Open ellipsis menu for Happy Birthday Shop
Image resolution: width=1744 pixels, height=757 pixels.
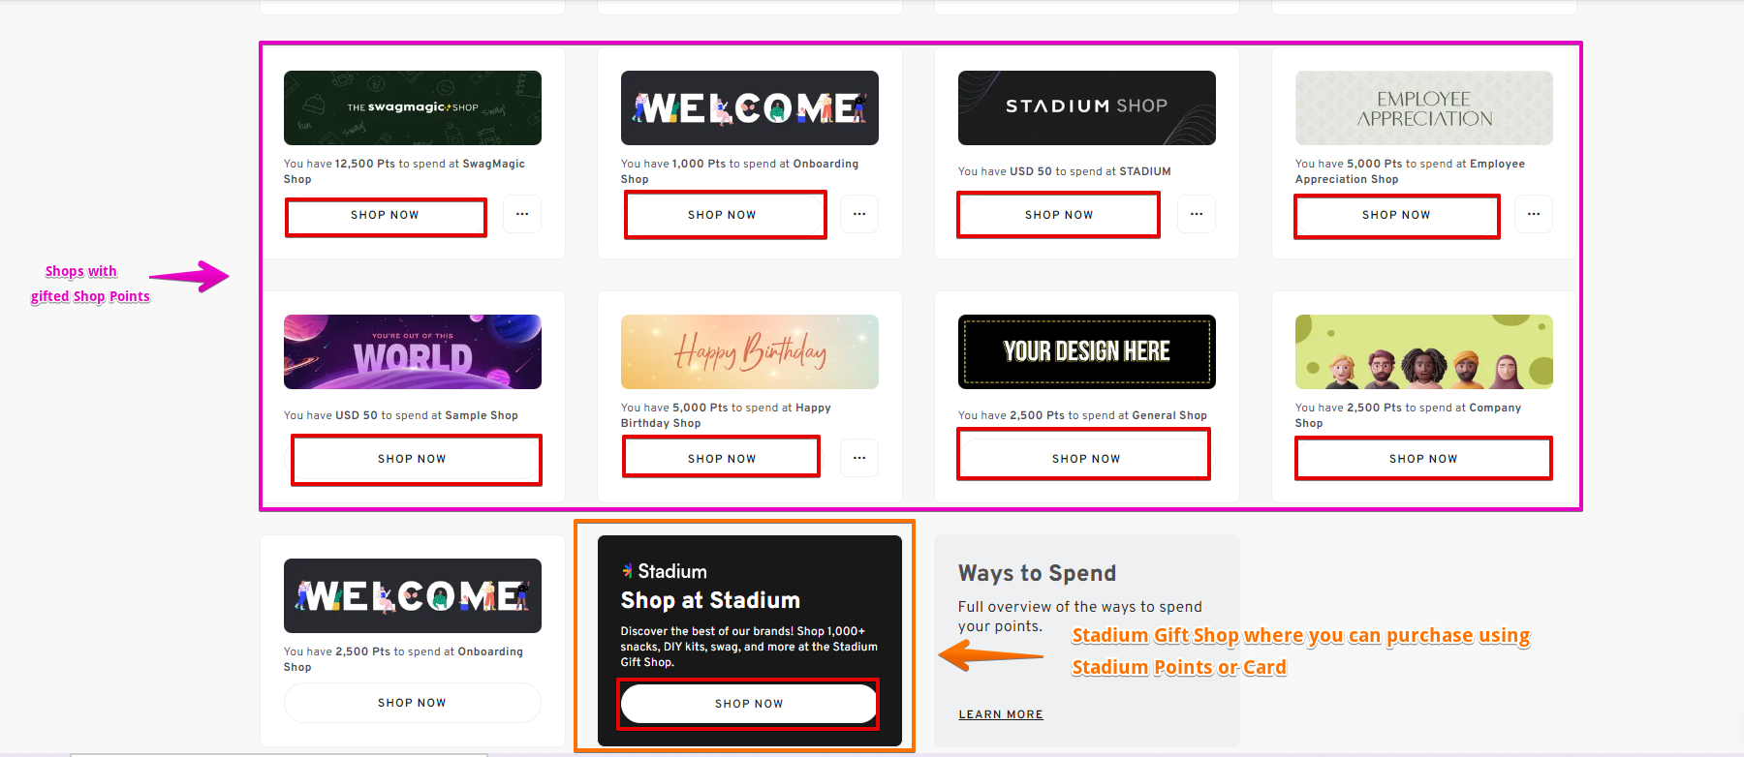[859, 458]
